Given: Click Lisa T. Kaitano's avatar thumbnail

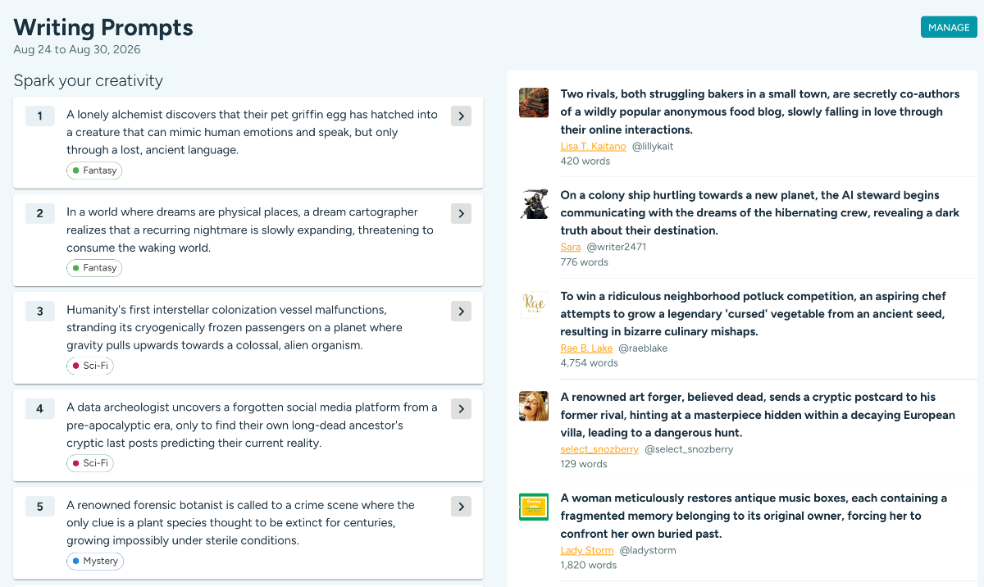Looking at the screenshot, I should point(534,102).
